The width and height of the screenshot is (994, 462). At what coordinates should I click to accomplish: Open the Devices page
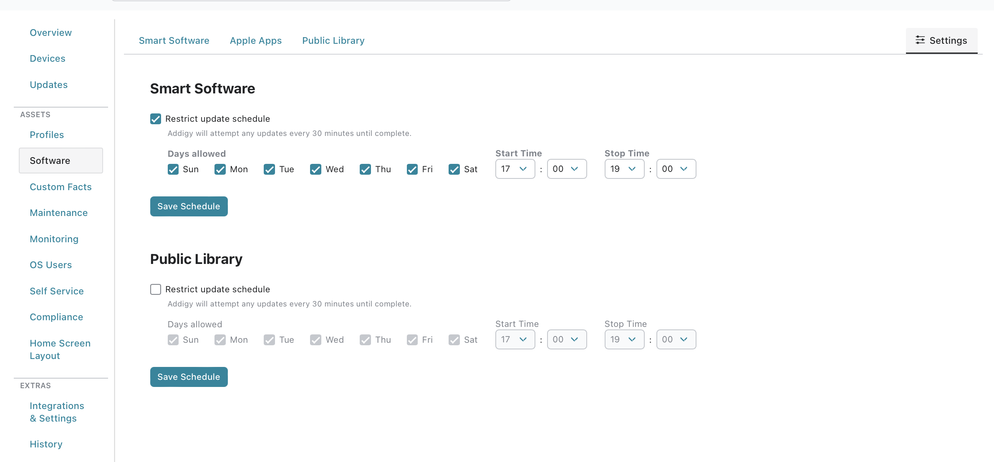point(47,58)
